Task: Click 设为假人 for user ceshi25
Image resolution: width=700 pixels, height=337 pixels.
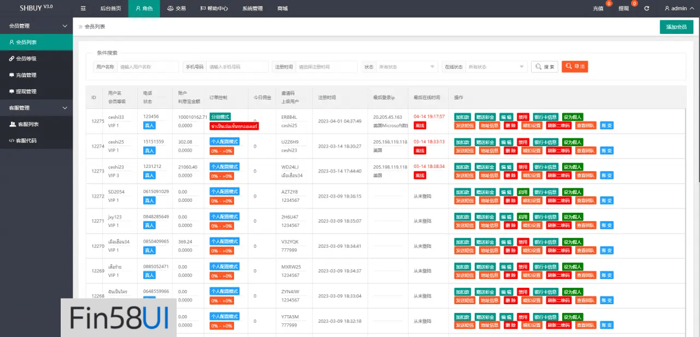Action: (573, 142)
